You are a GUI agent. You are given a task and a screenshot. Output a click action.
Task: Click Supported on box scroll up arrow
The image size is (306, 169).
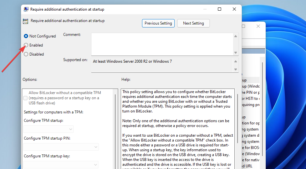click(236, 61)
